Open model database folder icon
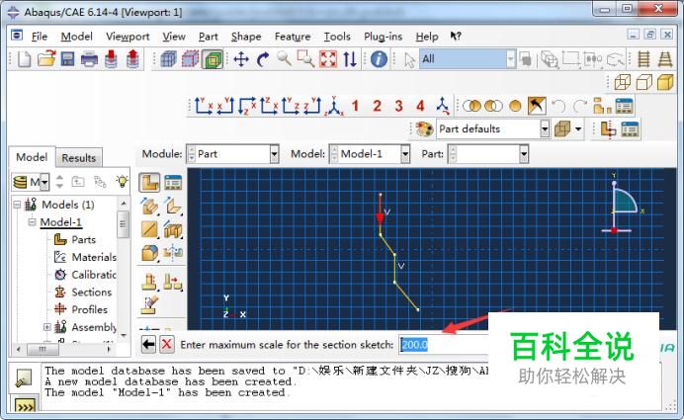Viewport: 684px width, 420px height. 46,59
